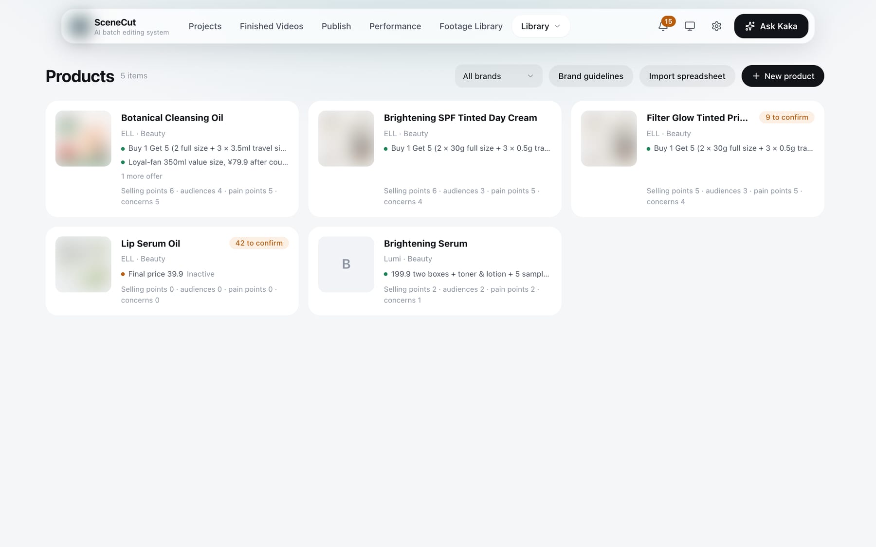Open Botanical Cleansing Oil thumbnail

pyautogui.click(x=83, y=139)
